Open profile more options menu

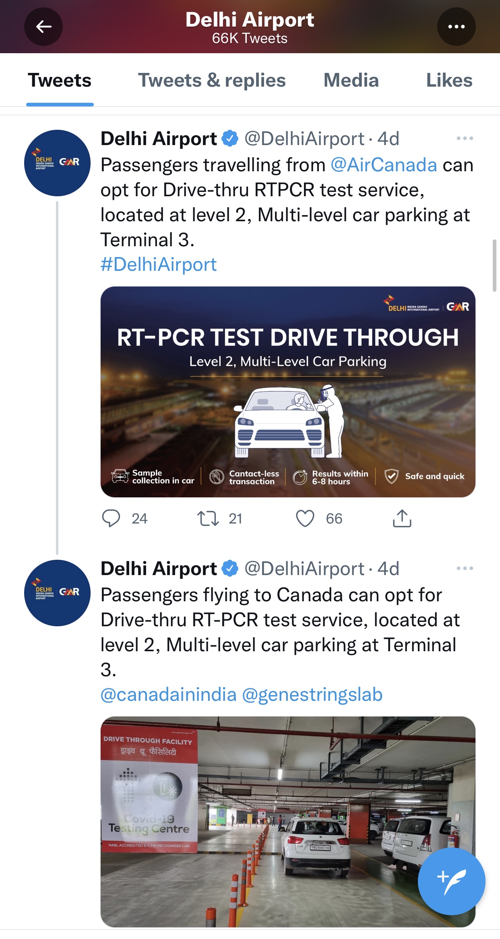pos(456,27)
